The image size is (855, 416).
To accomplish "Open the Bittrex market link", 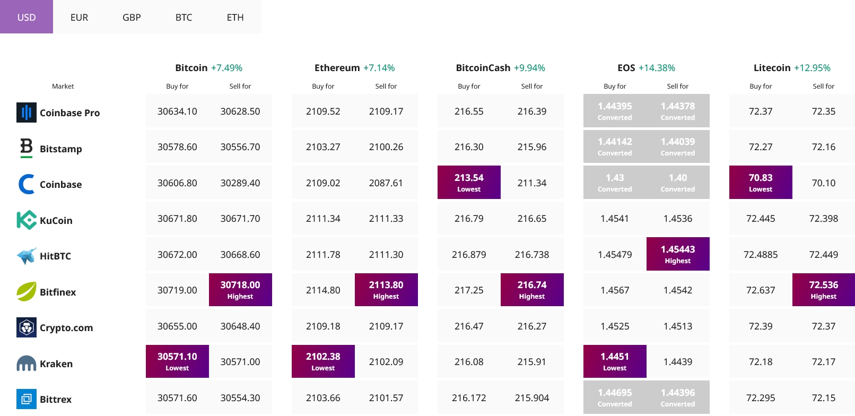I will pyautogui.click(x=56, y=400).
